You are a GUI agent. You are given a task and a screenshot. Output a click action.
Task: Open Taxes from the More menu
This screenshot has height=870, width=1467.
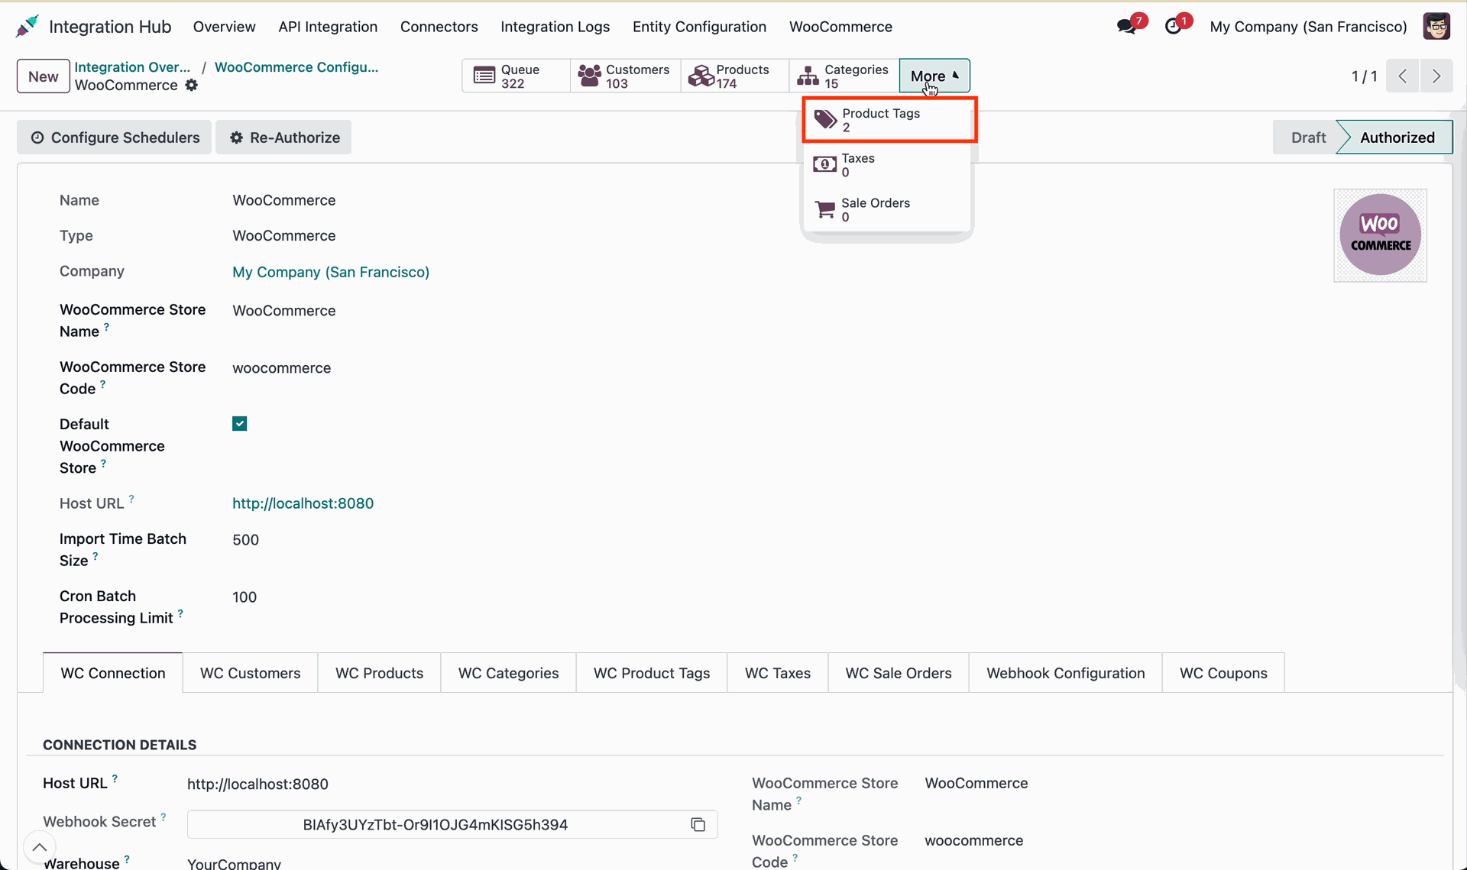click(886, 165)
